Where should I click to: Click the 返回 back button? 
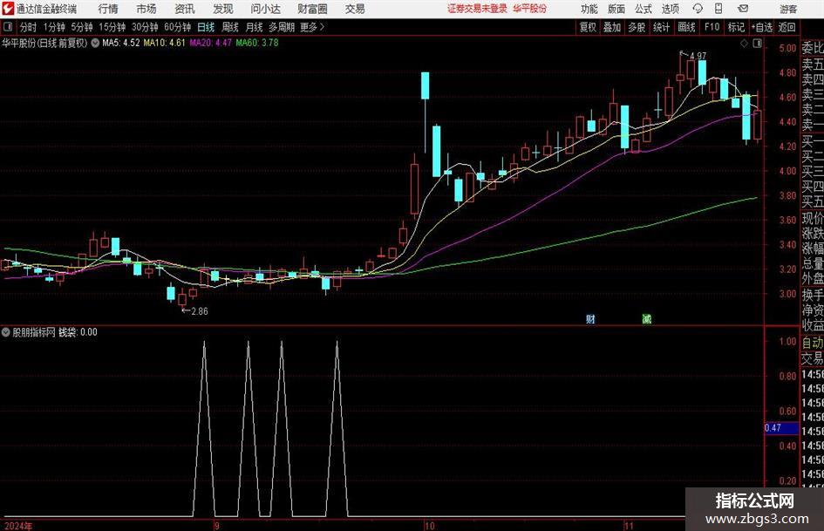pos(787,27)
